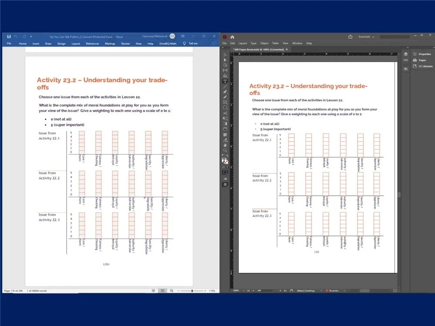Screen dimensions: 435x326
Task: Click the Save icon in Word's Quick Access toolbar
Action: click(x=10, y=37)
